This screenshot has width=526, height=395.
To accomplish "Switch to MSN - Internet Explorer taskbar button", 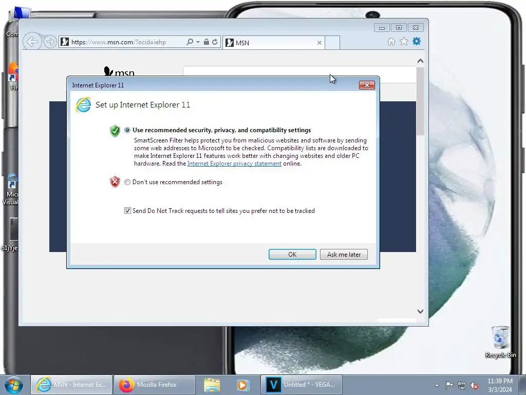I will (x=71, y=385).
